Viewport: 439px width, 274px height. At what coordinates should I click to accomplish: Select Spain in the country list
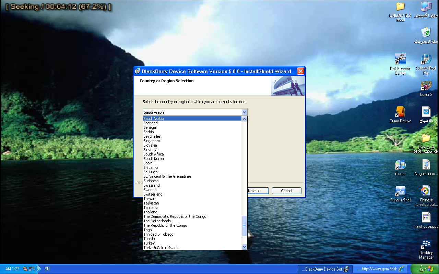pyautogui.click(x=192, y=163)
